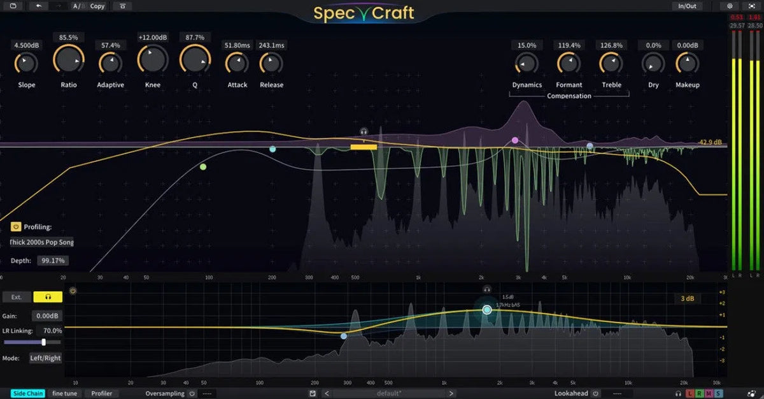Click the Copy button

[97, 6]
